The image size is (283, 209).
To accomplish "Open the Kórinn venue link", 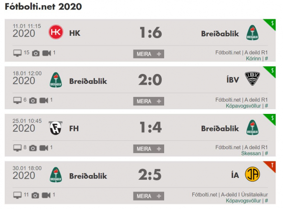I will (253, 58).
